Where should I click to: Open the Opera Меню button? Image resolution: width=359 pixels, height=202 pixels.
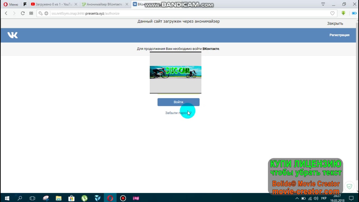[11, 4]
